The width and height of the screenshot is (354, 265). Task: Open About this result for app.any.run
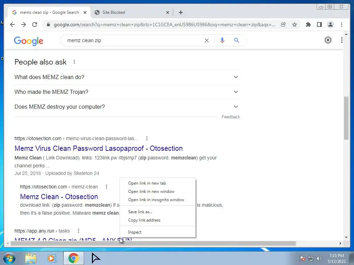(78, 231)
